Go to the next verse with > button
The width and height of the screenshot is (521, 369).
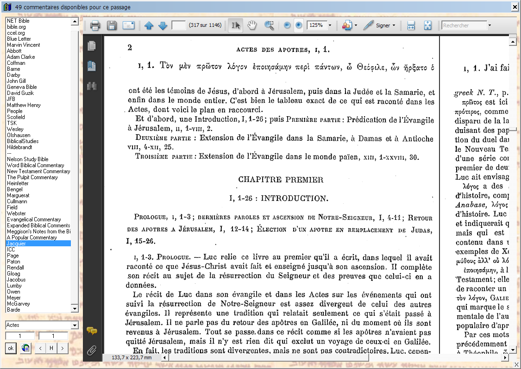pos(63,348)
